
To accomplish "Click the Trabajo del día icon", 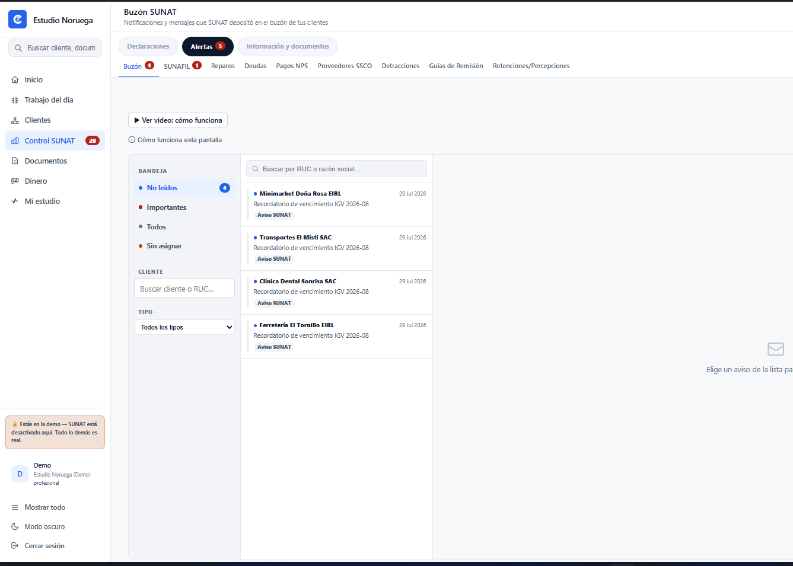I will [15, 100].
